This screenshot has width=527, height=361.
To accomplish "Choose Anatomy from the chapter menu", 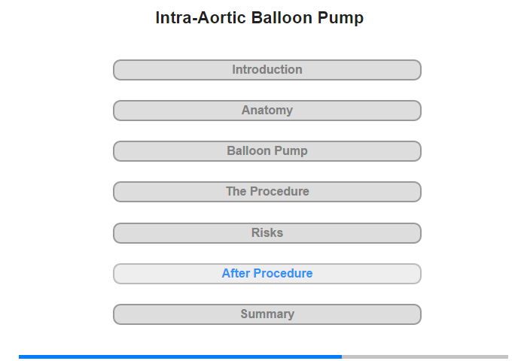I will click(x=267, y=111).
